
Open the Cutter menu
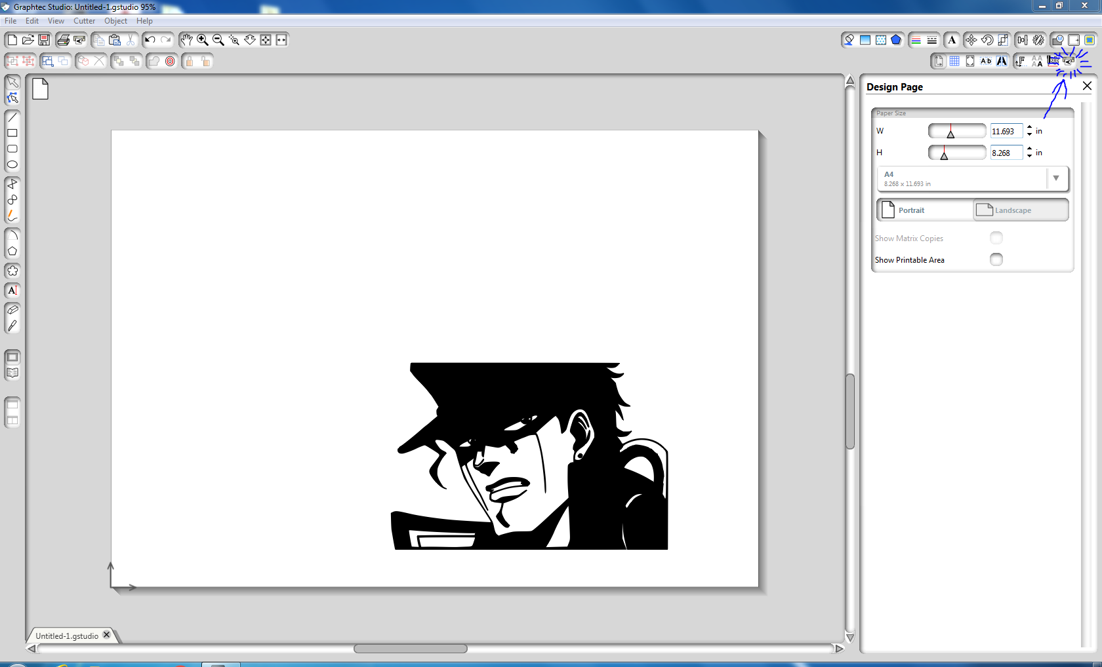(x=85, y=21)
